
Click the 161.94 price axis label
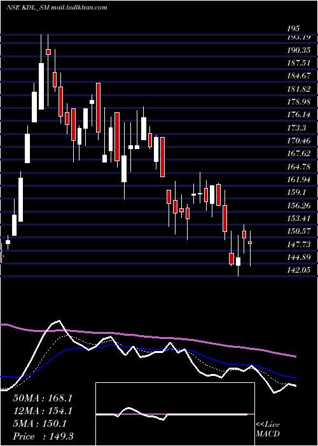298,180
